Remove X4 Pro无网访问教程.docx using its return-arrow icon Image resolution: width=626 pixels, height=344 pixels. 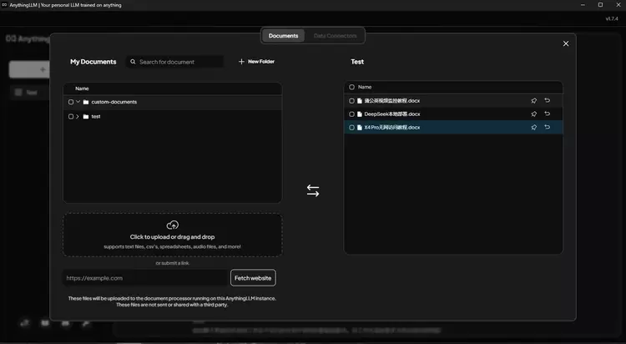coord(548,127)
